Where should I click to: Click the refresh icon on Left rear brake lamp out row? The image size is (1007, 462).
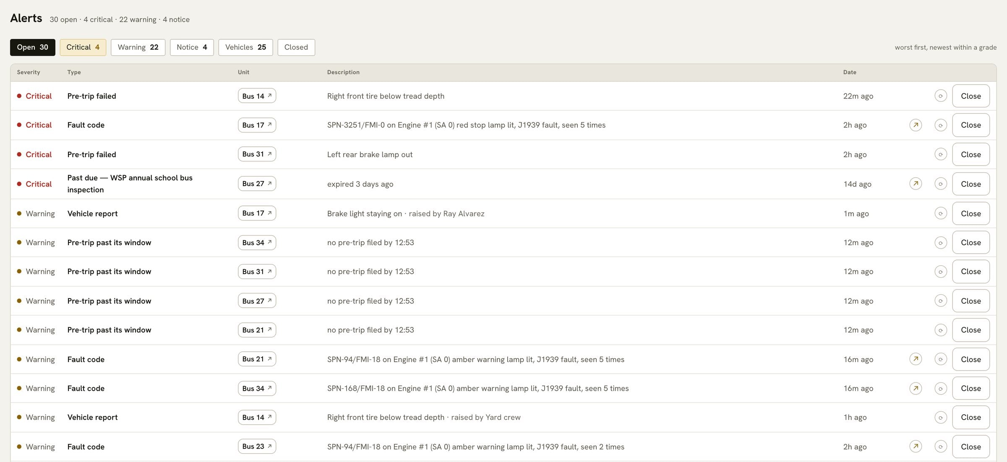click(x=941, y=154)
